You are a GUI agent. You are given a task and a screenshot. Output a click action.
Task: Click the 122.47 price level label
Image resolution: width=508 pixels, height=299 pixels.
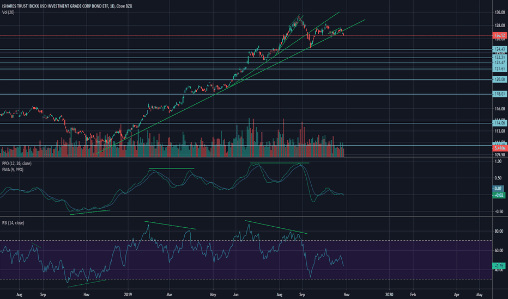click(499, 63)
